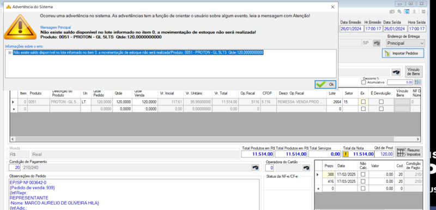Click the menu lines icon in top toolbar

(x=423, y=11)
